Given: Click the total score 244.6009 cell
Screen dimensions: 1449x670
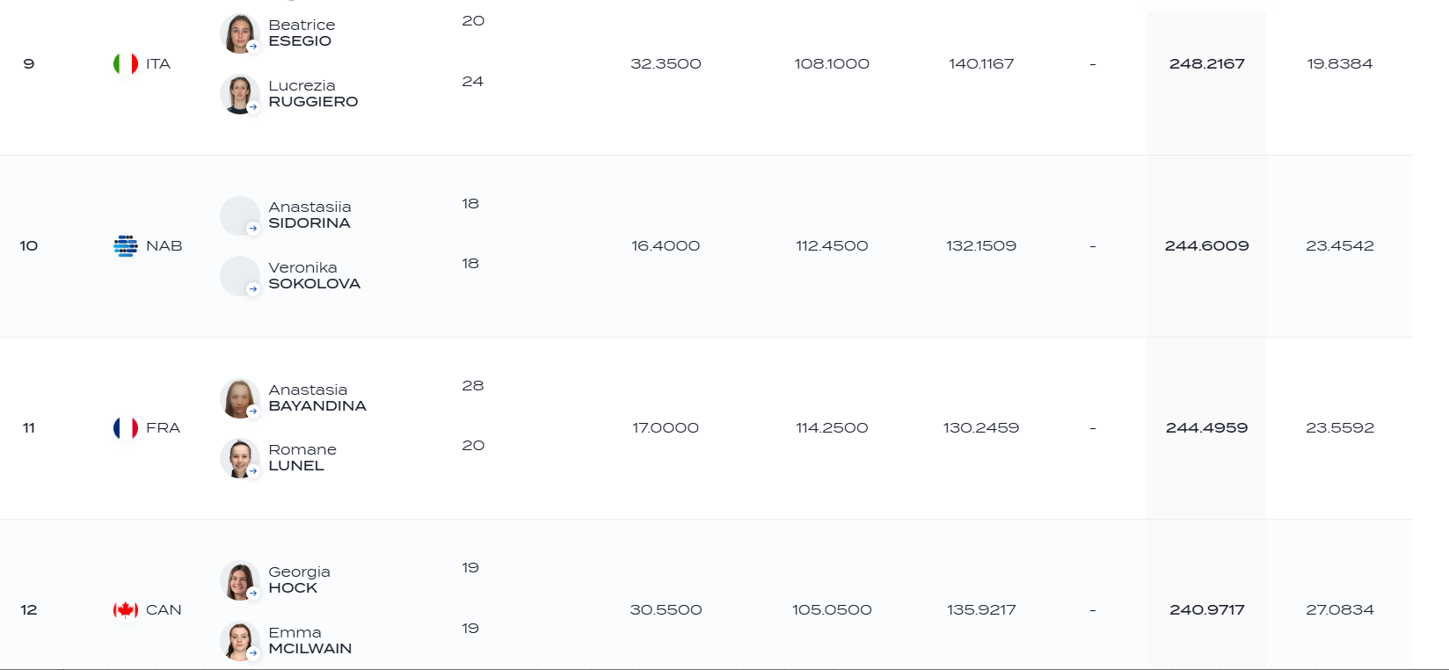Looking at the screenshot, I should [1206, 246].
